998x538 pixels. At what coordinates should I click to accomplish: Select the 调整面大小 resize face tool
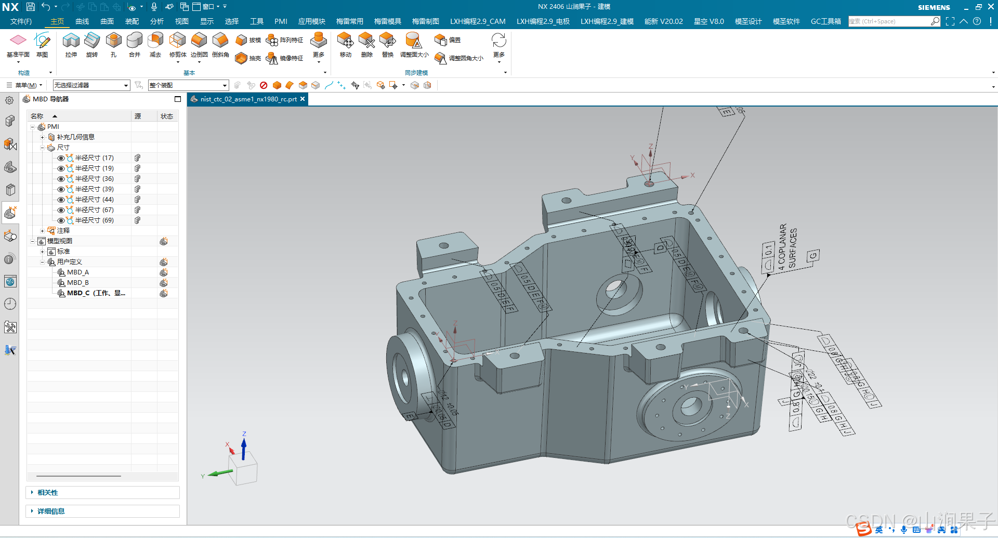414,46
